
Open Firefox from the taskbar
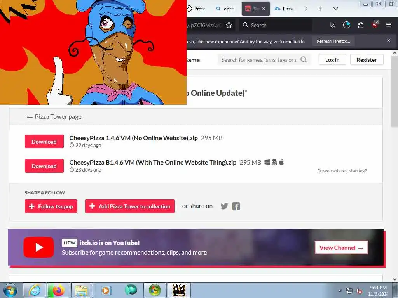tap(58, 290)
